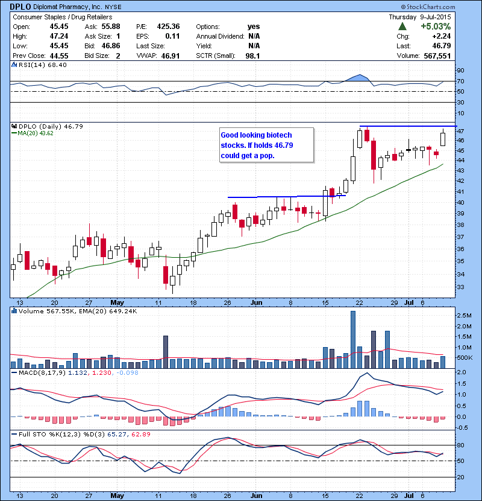This screenshot has height=501, width=482.
Task: Click the tallest volume bar near 2.5M
Action: tap(353, 340)
